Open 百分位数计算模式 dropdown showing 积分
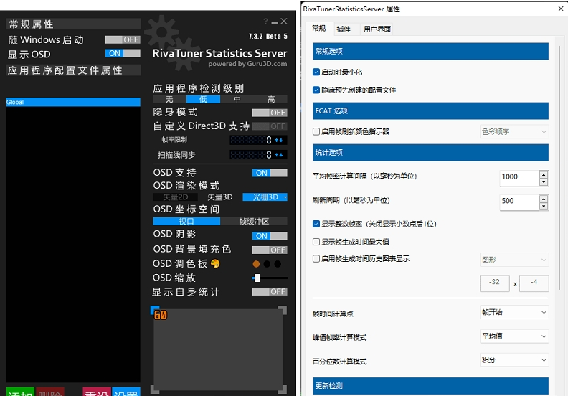Image resolution: width=568 pixels, height=396 pixels. pyautogui.click(x=514, y=359)
